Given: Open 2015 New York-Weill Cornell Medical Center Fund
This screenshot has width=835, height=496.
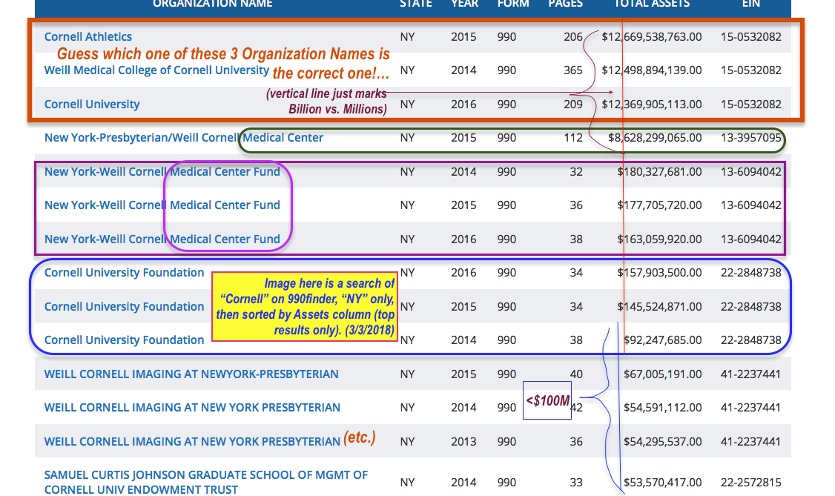Looking at the screenshot, I should point(162,205).
